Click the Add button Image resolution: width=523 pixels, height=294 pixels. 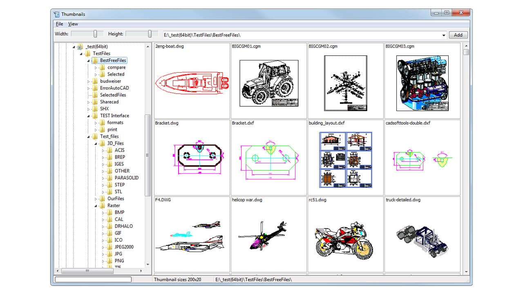click(x=458, y=35)
